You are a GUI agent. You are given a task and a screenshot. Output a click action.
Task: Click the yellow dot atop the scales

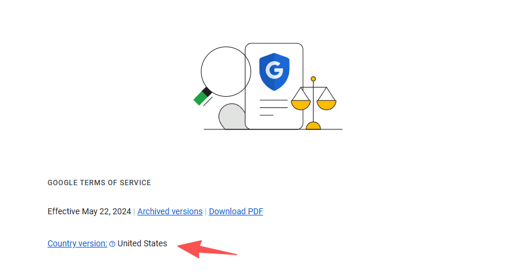pyautogui.click(x=313, y=79)
